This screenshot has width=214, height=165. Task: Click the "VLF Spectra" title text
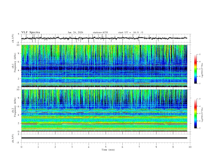click(x=31, y=32)
